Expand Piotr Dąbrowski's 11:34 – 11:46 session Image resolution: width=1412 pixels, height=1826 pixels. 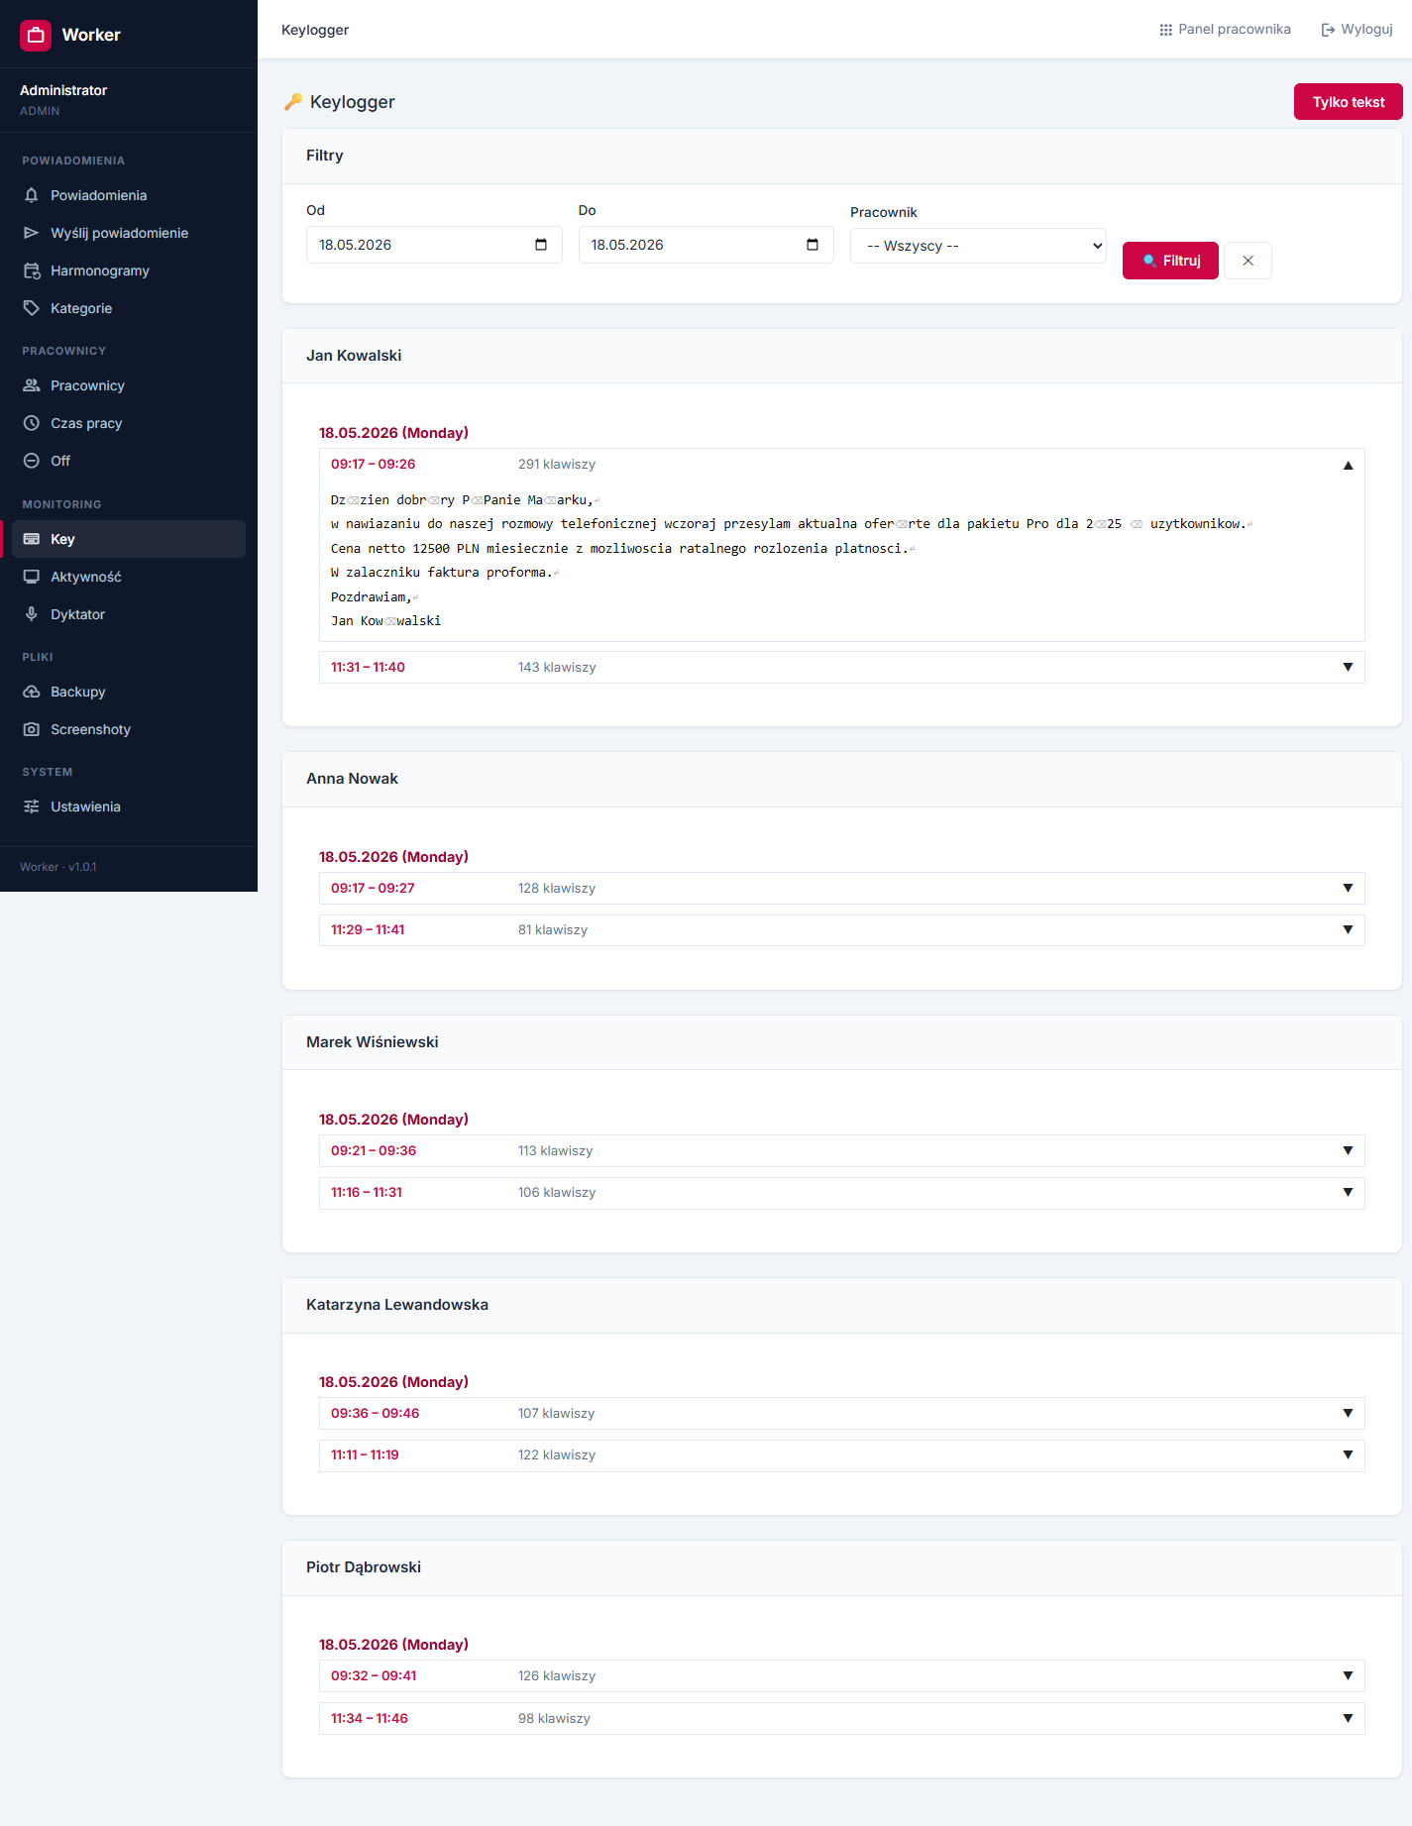click(x=841, y=1718)
